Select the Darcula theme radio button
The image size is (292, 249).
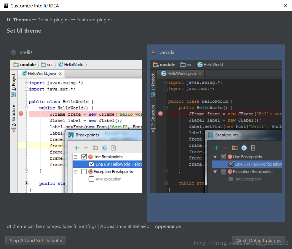tap(153, 52)
